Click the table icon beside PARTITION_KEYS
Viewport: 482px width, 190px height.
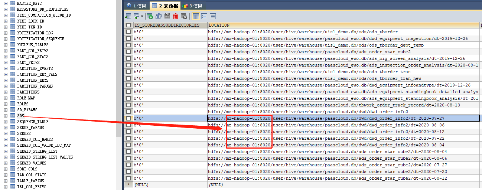(12, 80)
